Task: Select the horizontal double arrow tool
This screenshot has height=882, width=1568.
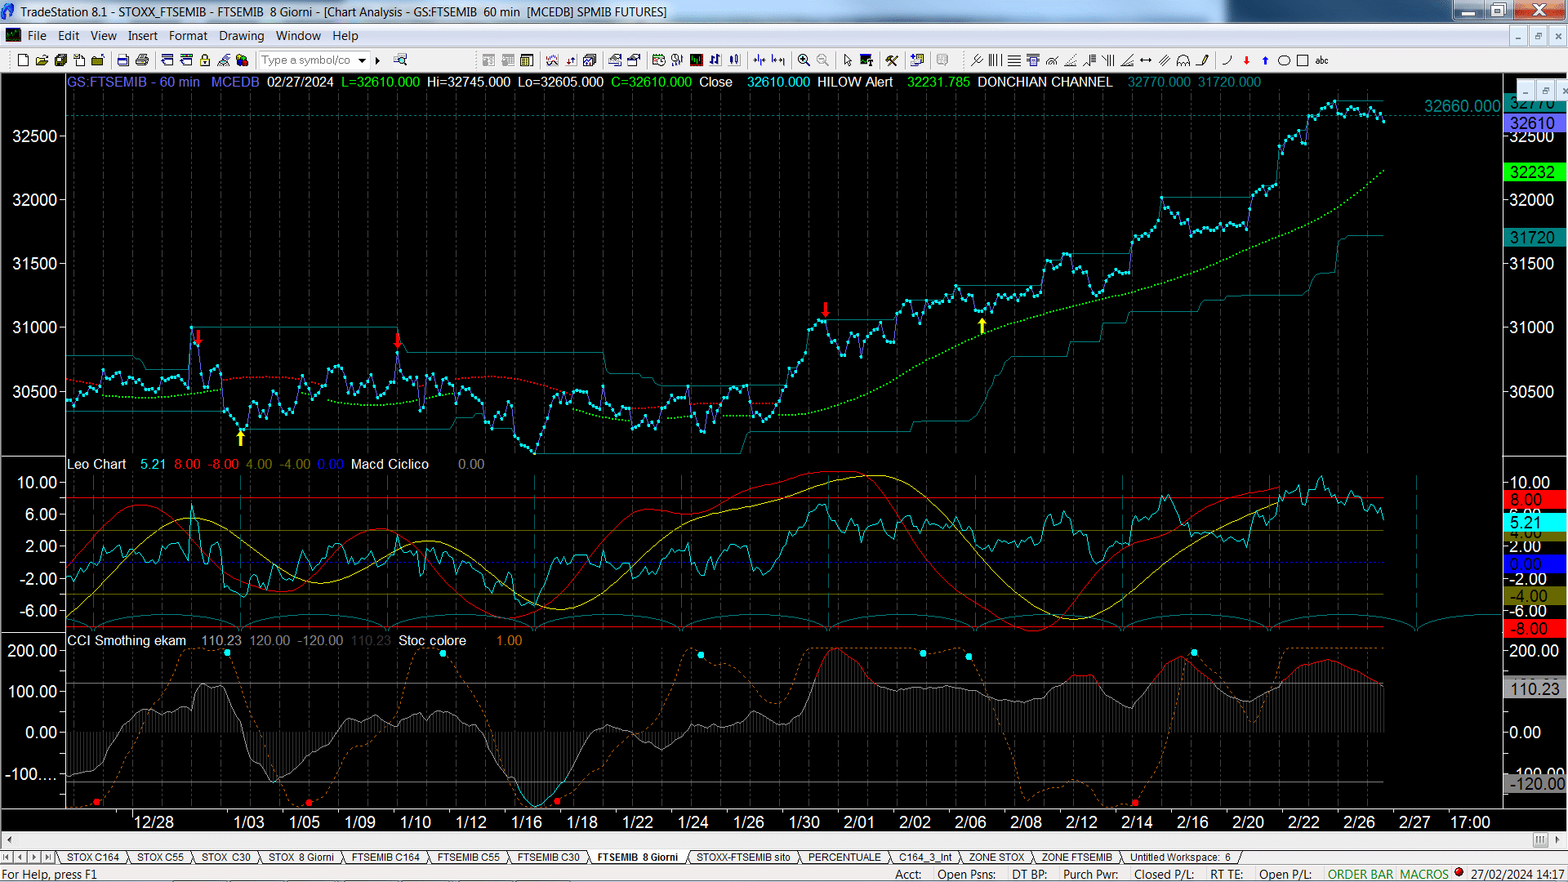Action: point(1146,60)
